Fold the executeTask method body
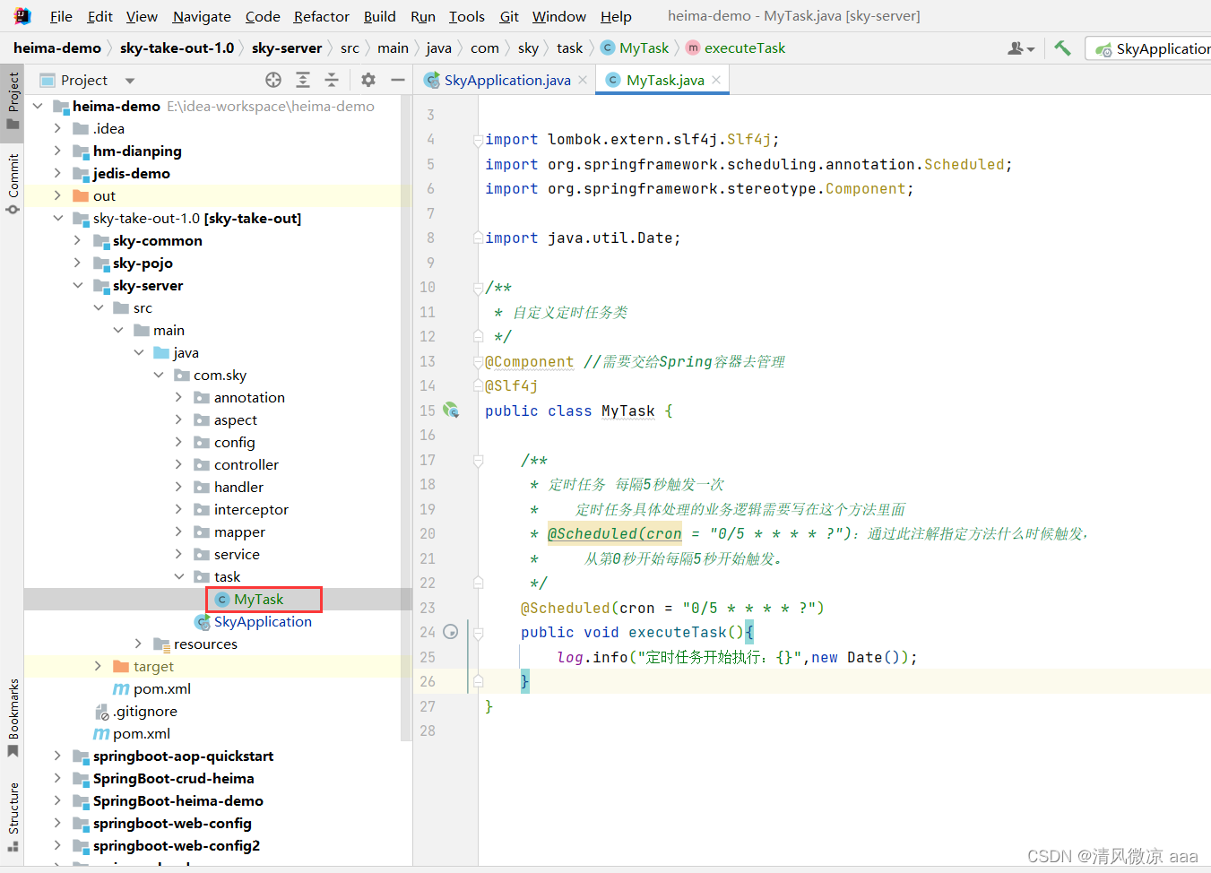This screenshot has height=873, width=1211. coord(478,633)
